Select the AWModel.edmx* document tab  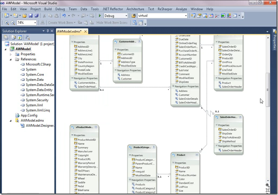[x=69, y=31]
